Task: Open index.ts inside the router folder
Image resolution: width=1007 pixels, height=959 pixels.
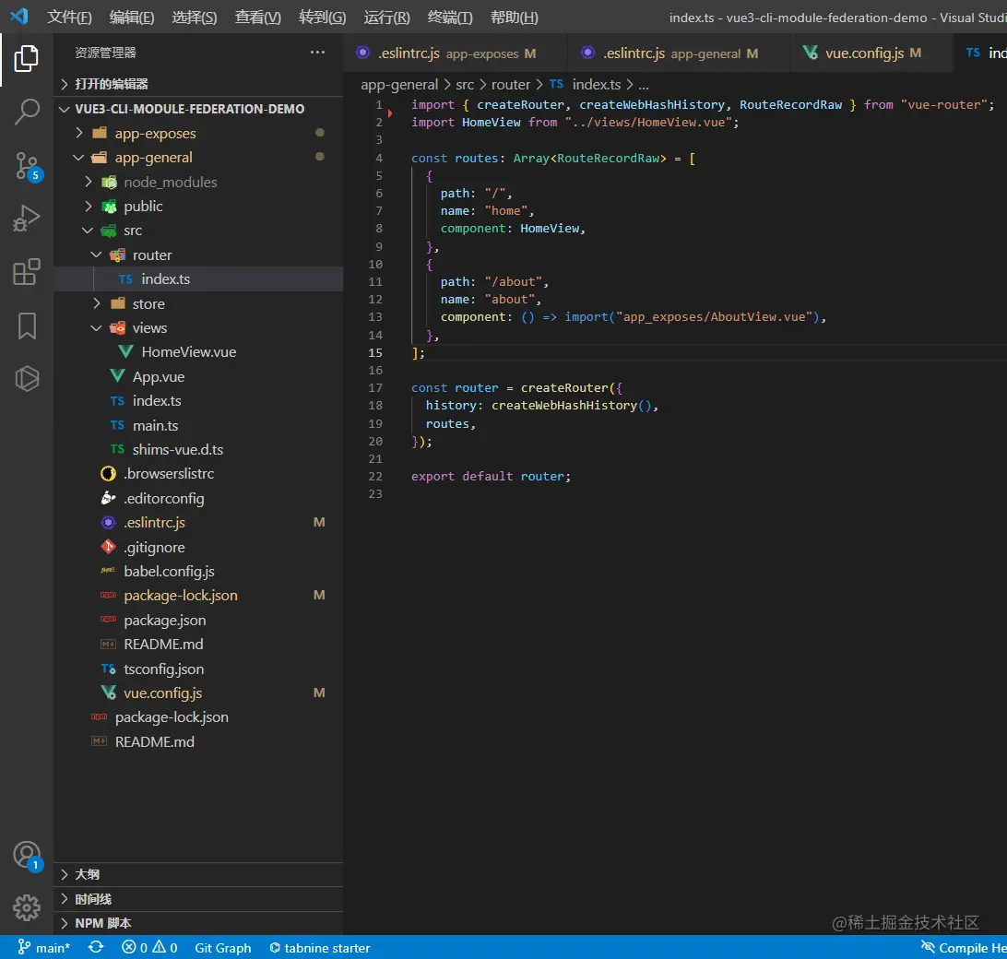Action: (x=197, y=279)
